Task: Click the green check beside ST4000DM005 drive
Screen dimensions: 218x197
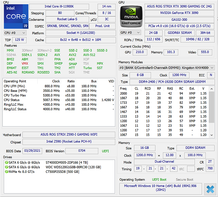Action: (6, 163)
